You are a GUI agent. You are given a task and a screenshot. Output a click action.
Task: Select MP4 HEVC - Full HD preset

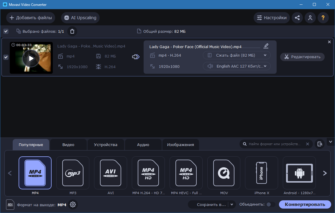[x=186, y=173]
